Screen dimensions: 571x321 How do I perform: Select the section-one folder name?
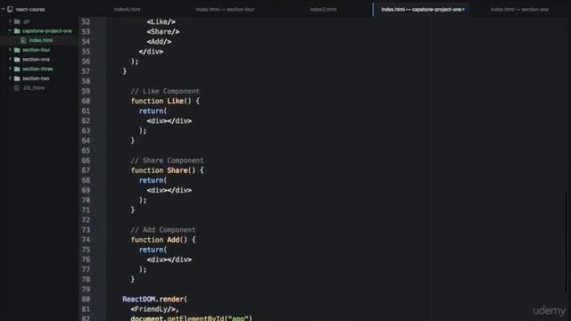click(36, 60)
